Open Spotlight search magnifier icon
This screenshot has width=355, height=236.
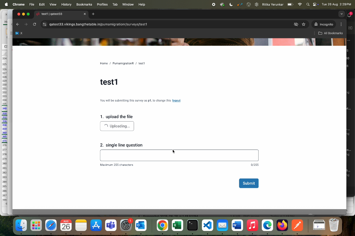[308, 4]
